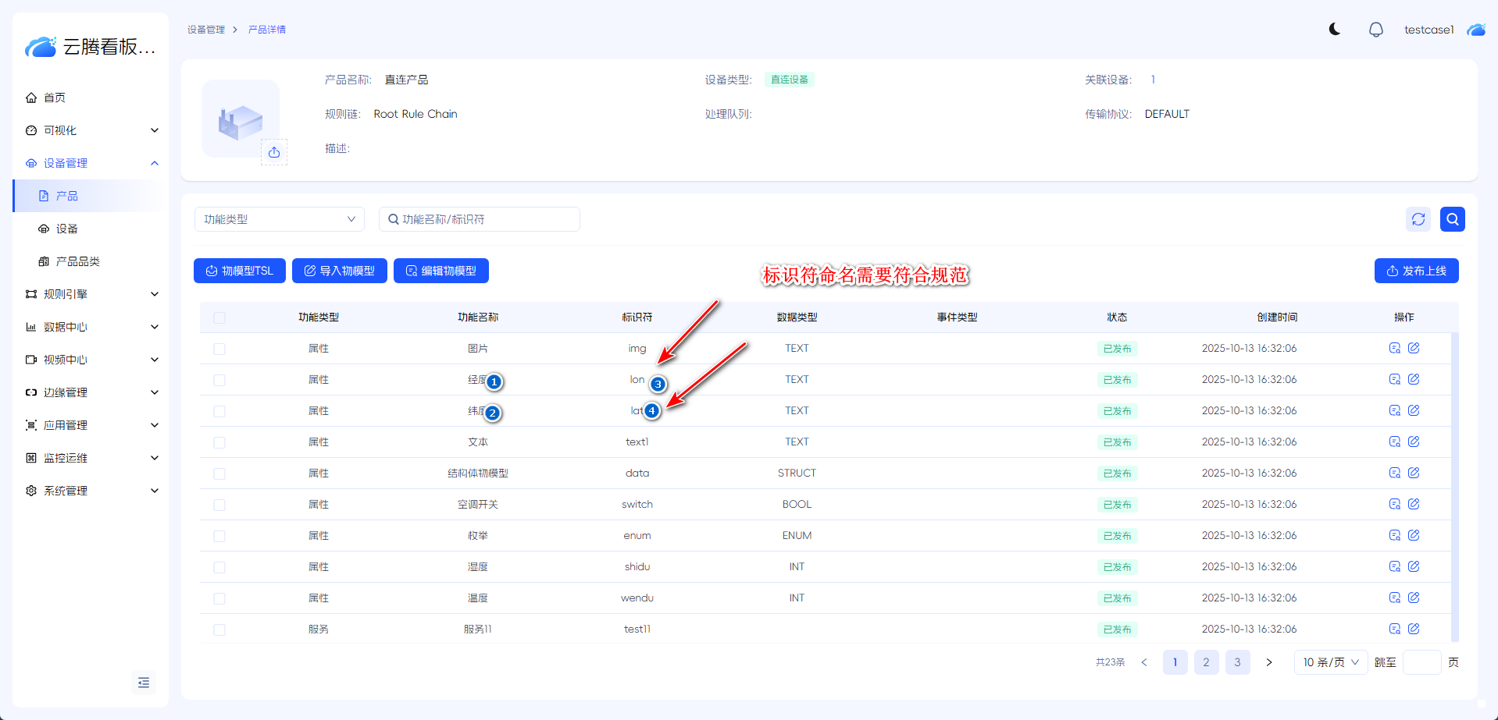Expand the 规则引擎 sidebar menu
1498x720 pixels.
pyautogui.click(x=91, y=294)
